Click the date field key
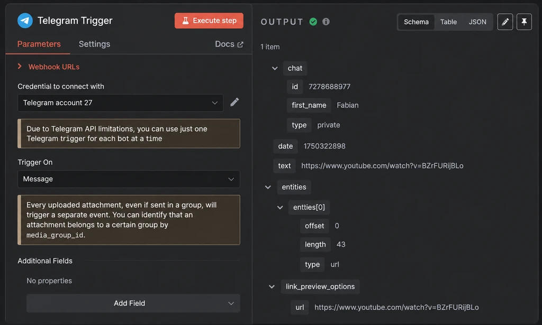This screenshot has height=325, width=542. point(285,146)
